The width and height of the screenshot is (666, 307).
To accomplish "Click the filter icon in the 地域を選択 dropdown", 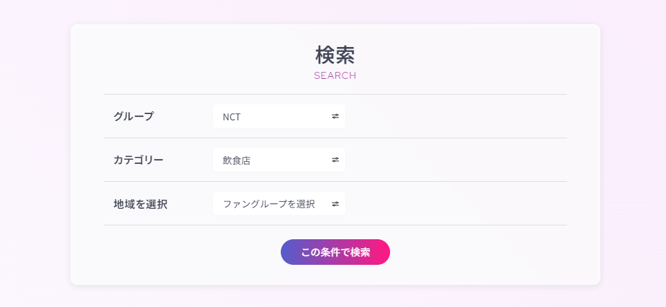I will point(335,204).
